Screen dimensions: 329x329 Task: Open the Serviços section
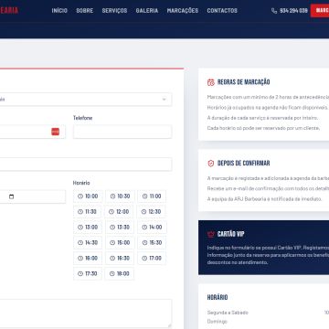coord(114,11)
